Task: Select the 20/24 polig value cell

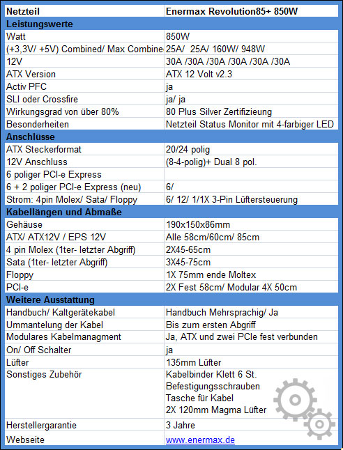Action: tap(252, 150)
